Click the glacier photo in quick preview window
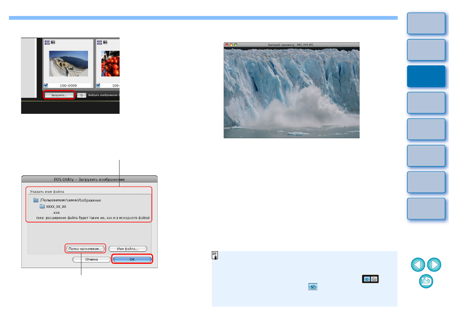 click(x=291, y=93)
